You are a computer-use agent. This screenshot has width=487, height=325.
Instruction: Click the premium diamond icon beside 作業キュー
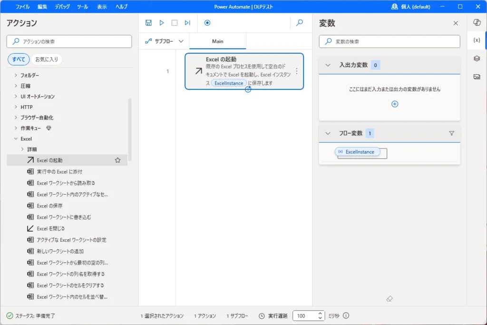(x=49, y=128)
